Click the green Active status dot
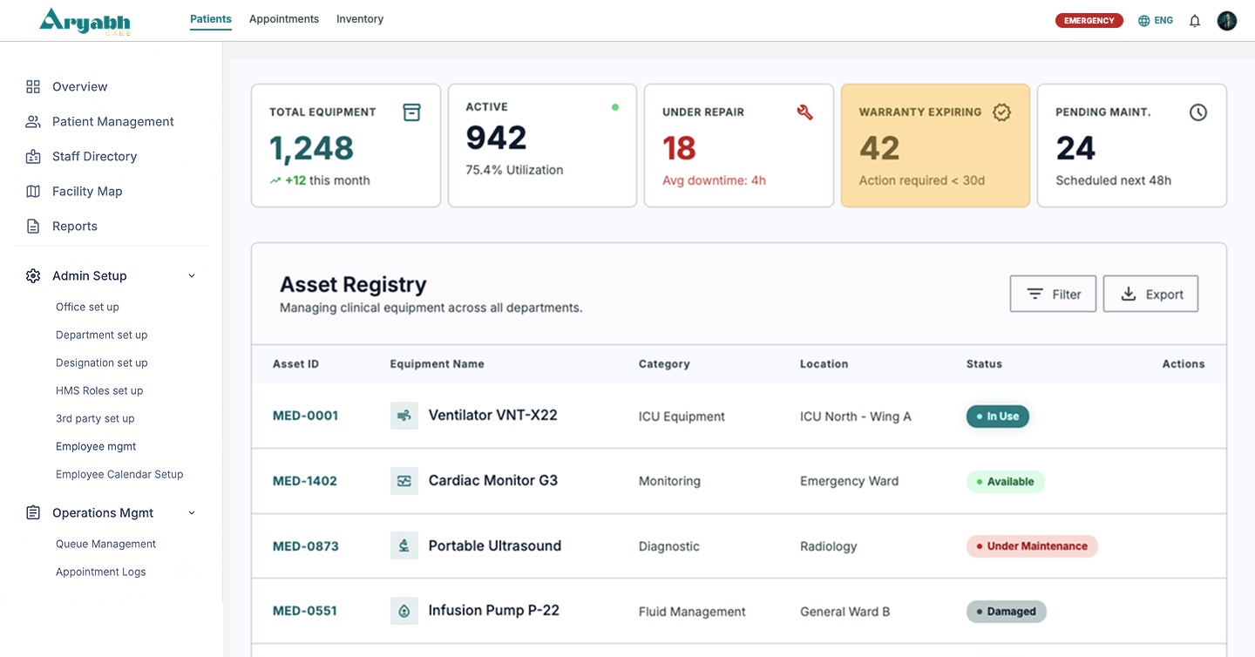The width and height of the screenshot is (1255, 657). coord(615,107)
